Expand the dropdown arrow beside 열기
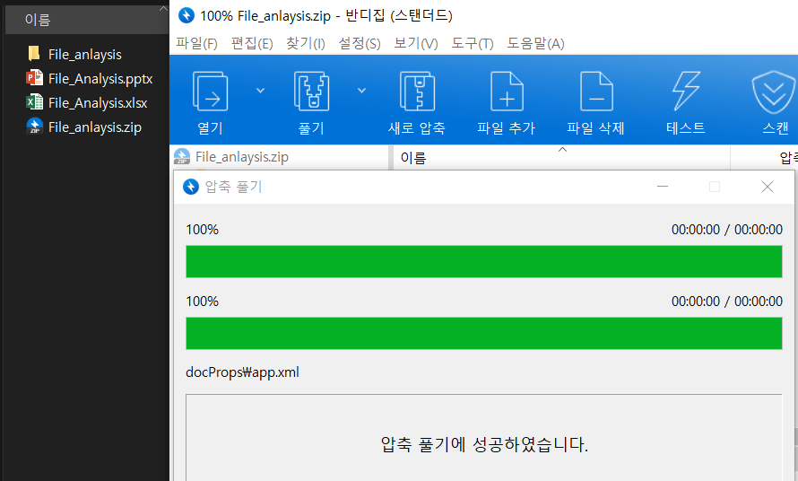 (x=260, y=91)
